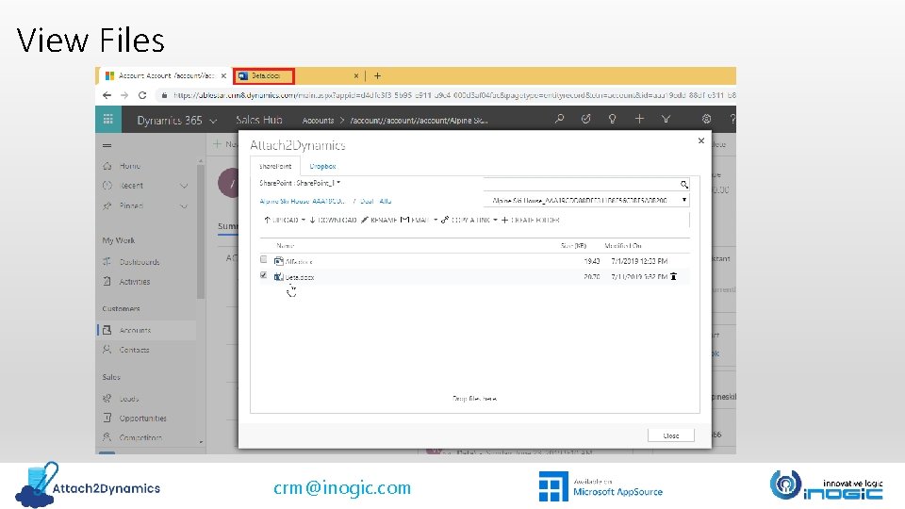905x509 pixels.
Task: Toggle the hamburger menu in the sidebar
Action: coord(107,145)
